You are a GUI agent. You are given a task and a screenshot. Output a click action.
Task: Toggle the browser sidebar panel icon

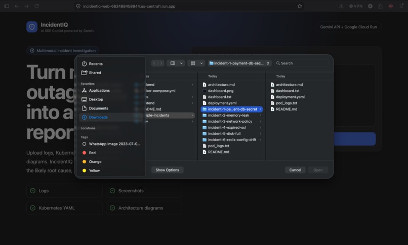point(7,6)
